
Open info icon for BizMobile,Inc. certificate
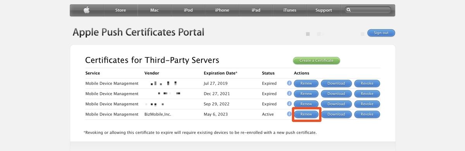coord(289,114)
